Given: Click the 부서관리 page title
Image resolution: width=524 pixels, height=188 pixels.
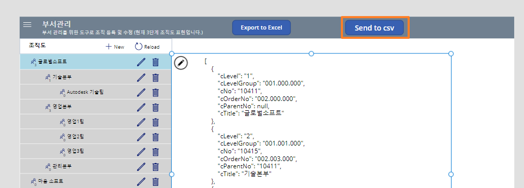Looking at the screenshot, I should (x=56, y=24).
